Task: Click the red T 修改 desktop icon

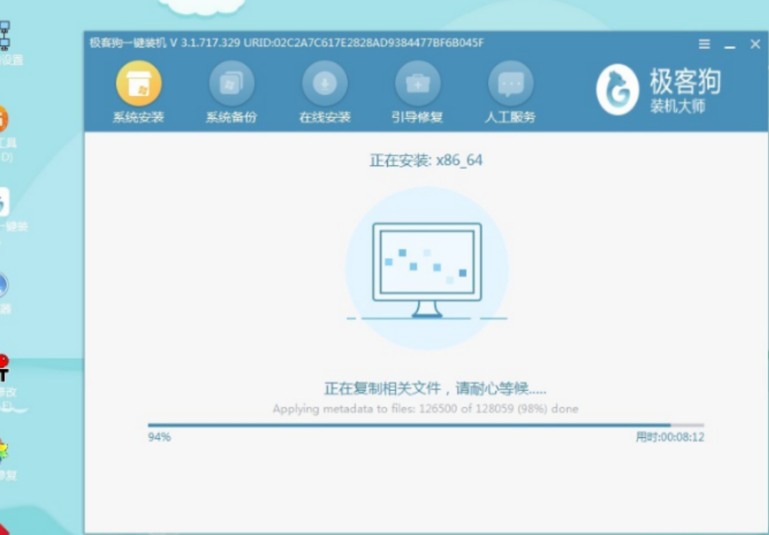Action: click(4, 369)
